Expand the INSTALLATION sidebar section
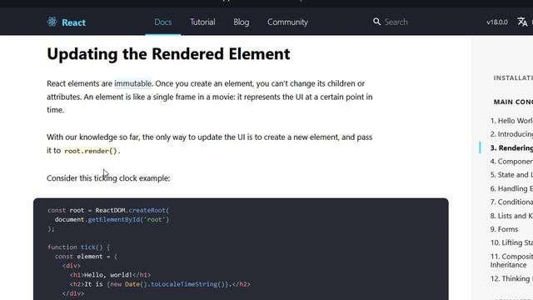Viewport: 533px width, 300px height. (x=513, y=77)
